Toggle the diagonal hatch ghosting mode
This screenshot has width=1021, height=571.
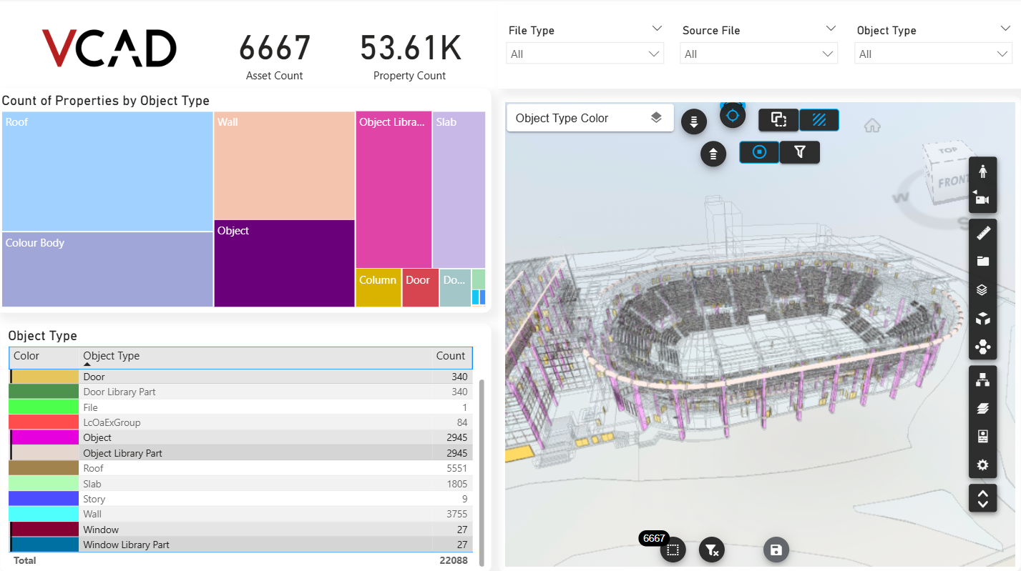pyautogui.click(x=819, y=120)
